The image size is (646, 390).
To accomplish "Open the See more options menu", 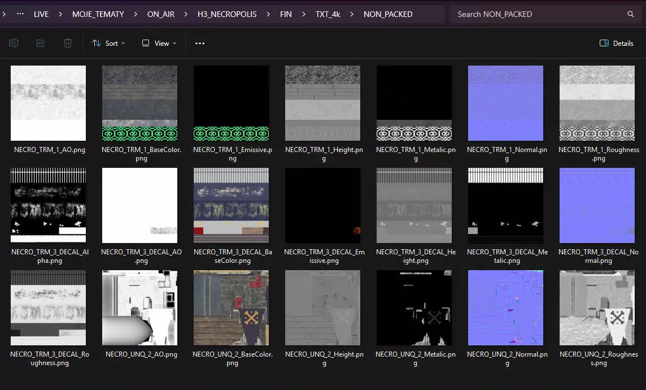I will tap(200, 44).
